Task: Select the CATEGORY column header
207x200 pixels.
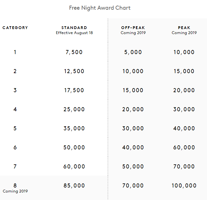Action: click(x=15, y=28)
